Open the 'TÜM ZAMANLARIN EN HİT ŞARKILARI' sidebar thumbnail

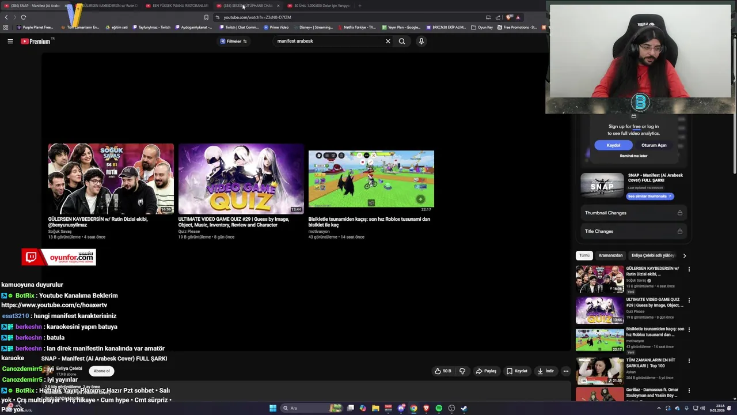coord(599,371)
